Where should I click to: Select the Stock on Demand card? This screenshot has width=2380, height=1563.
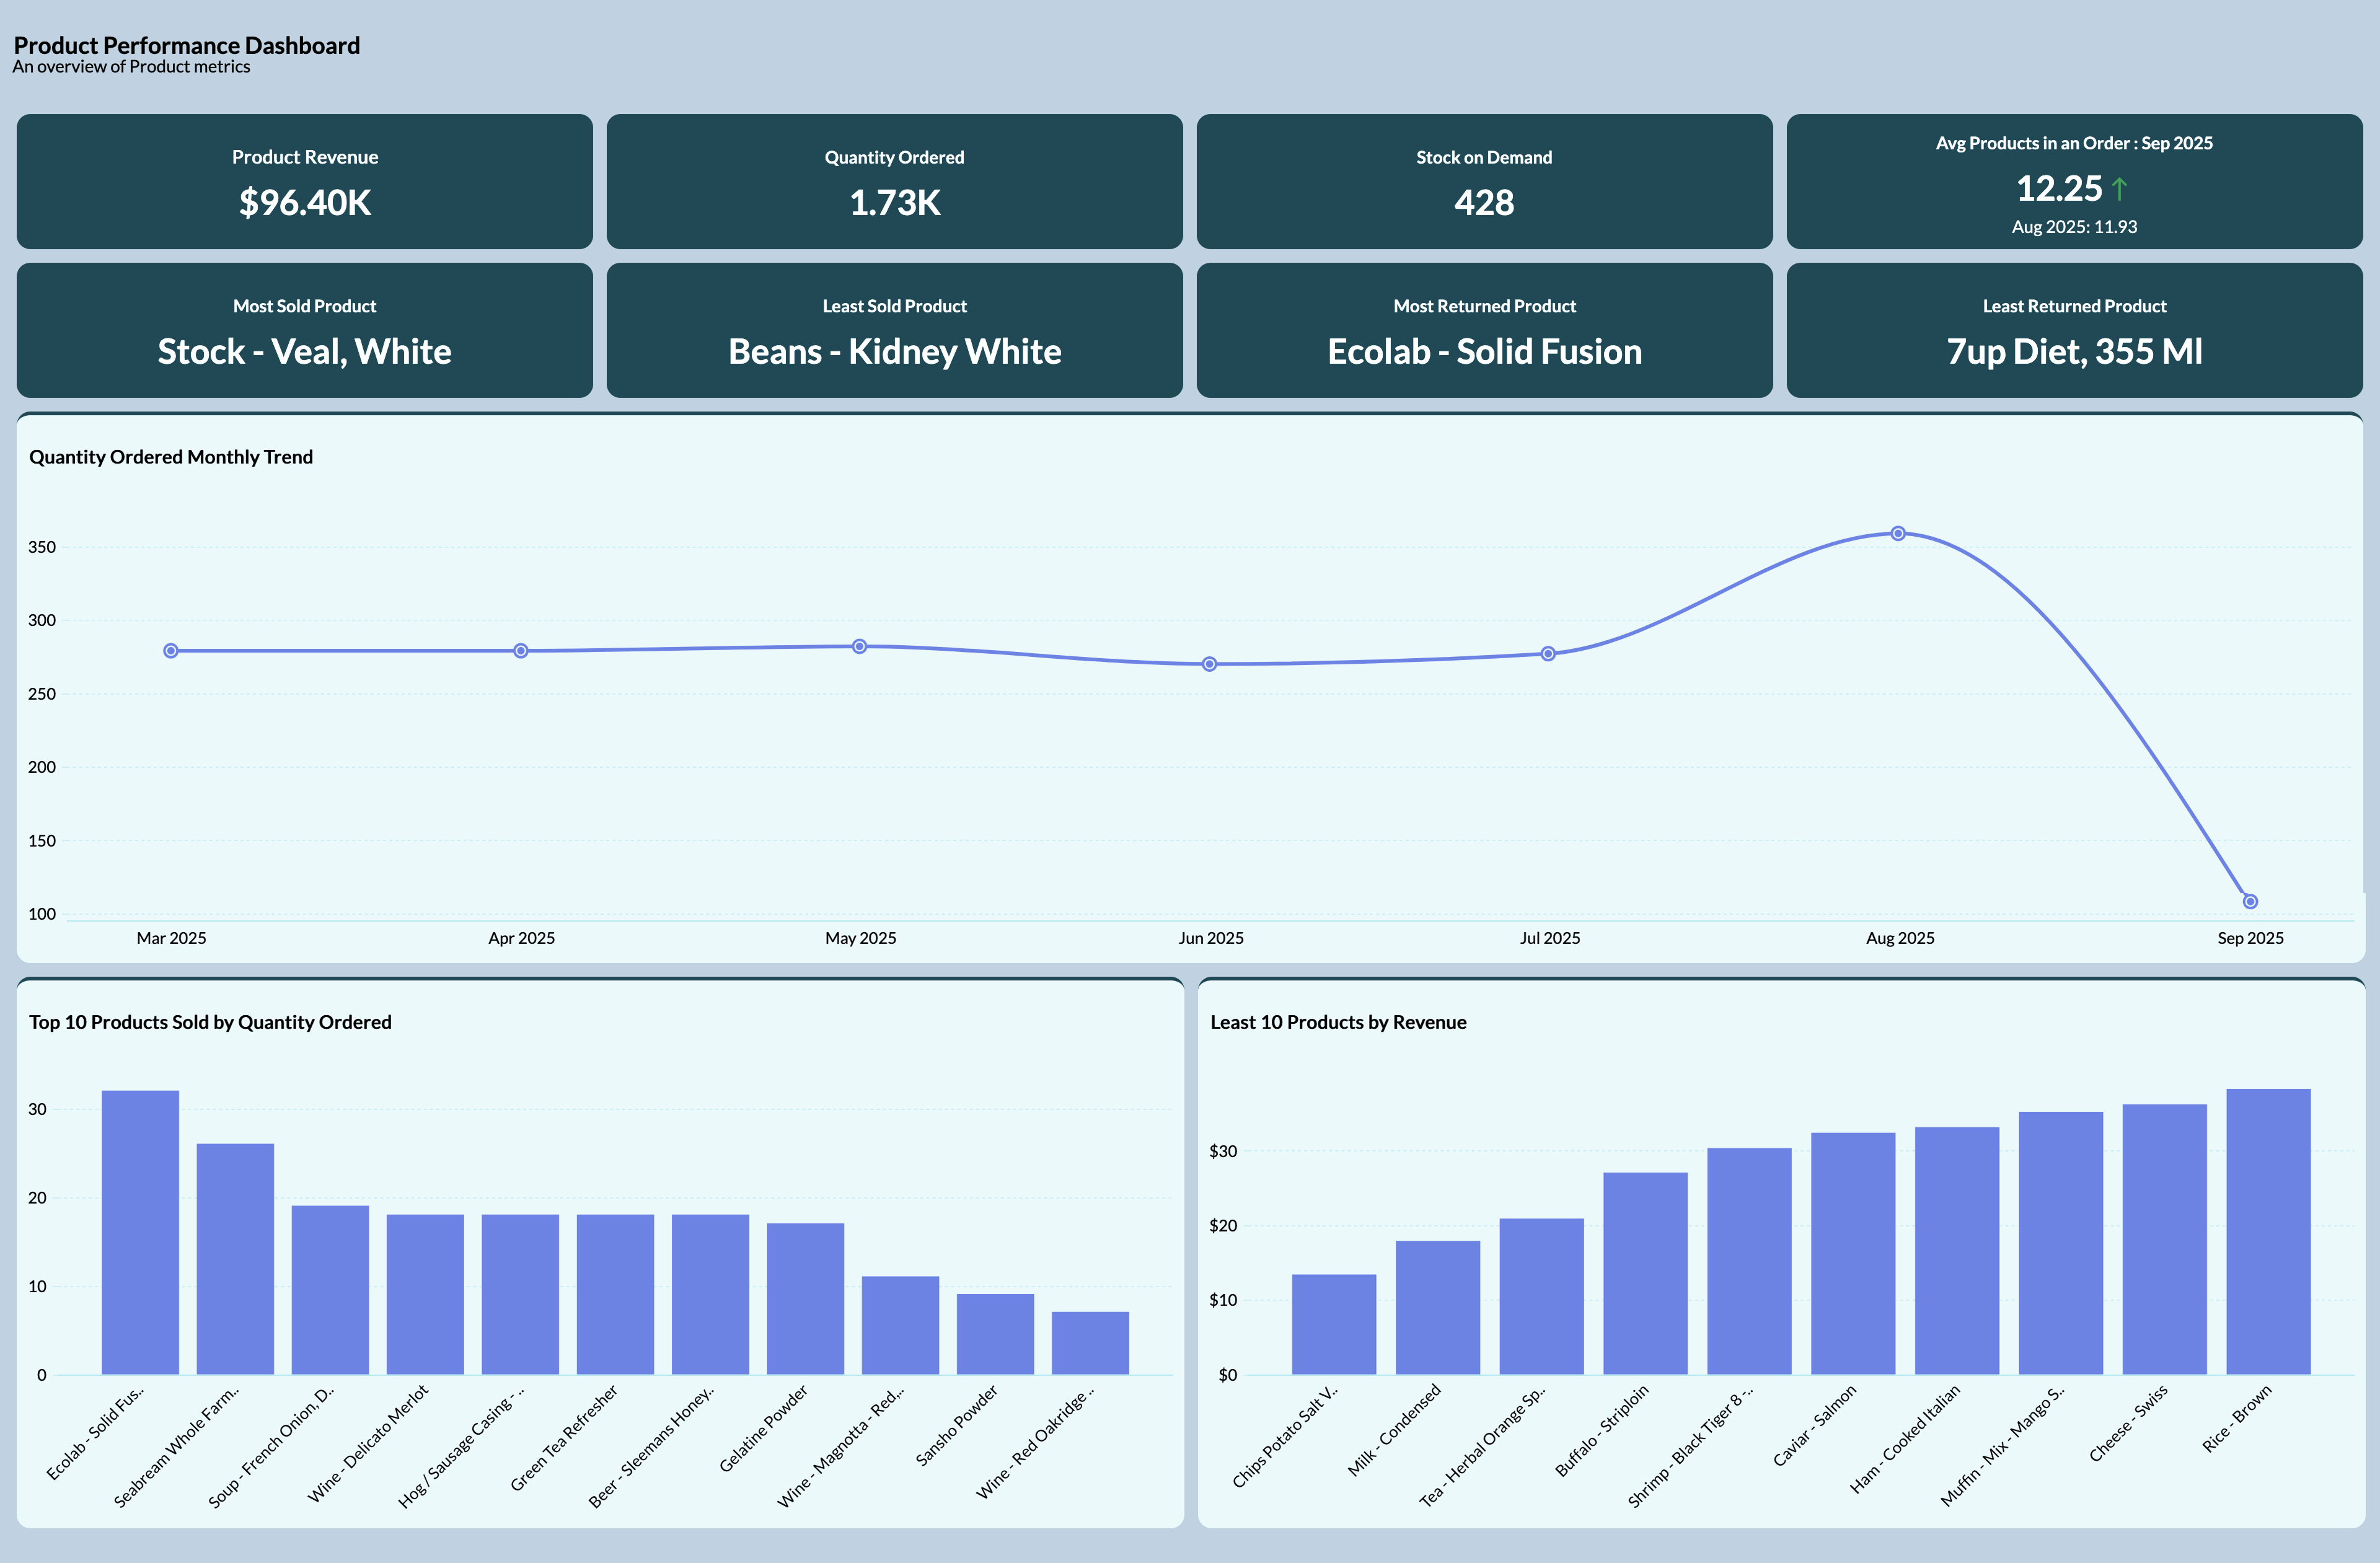(x=1483, y=181)
